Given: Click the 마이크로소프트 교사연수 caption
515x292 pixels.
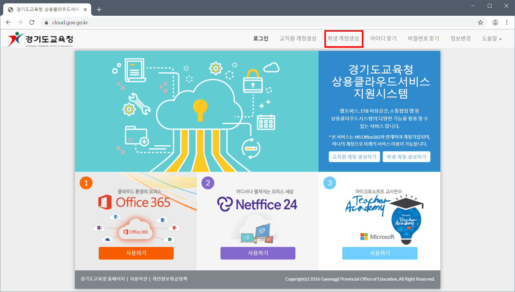Looking at the screenshot, I should click(x=379, y=191).
